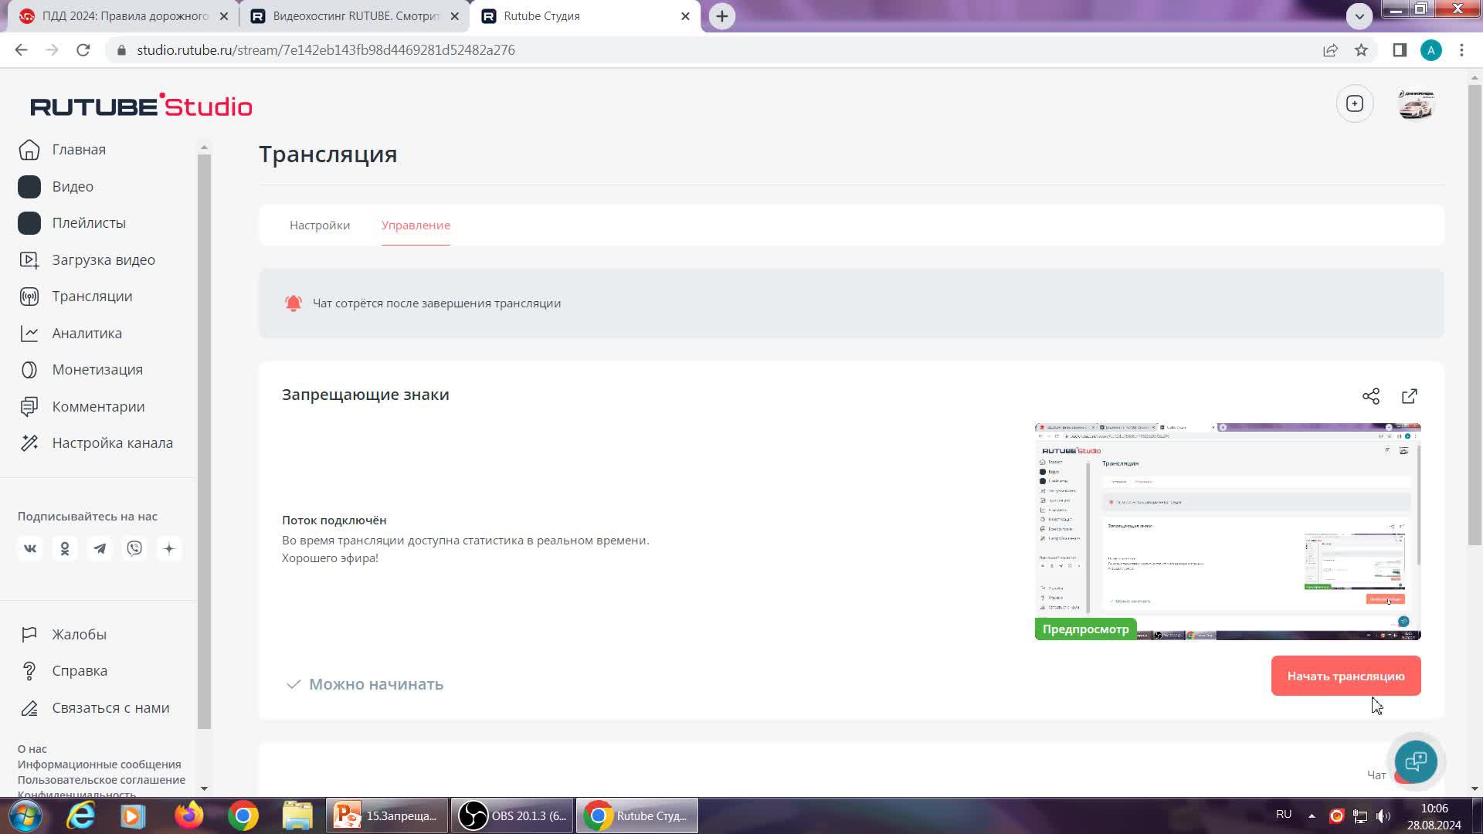This screenshot has width=1483, height=834.
Task: Bookmark this page with the star icon
Action: [x=1361, y=50]
